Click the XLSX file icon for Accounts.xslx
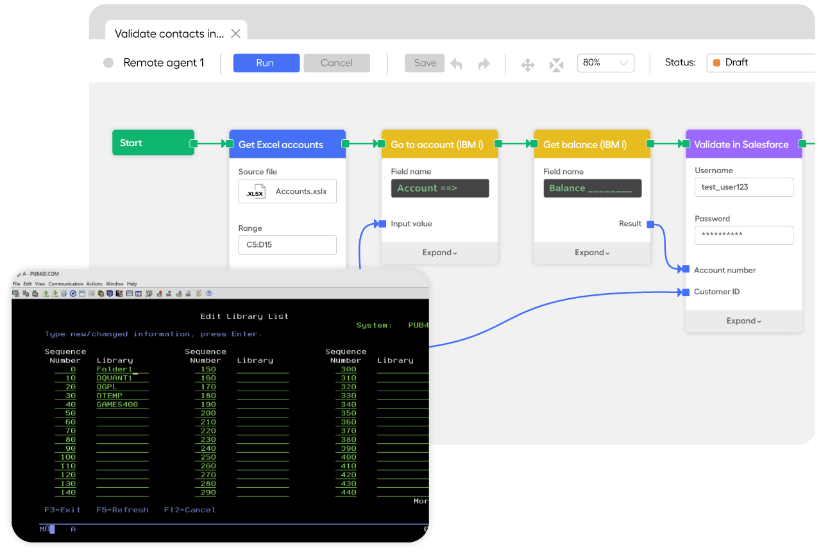Image resolution: width=821 pixels, height=556 pixels. click(255, 192)
